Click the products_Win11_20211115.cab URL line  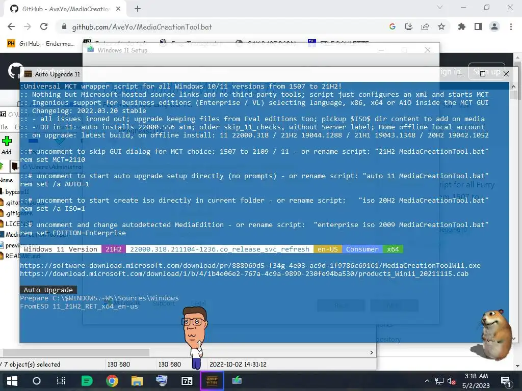(x=244, y=273)
